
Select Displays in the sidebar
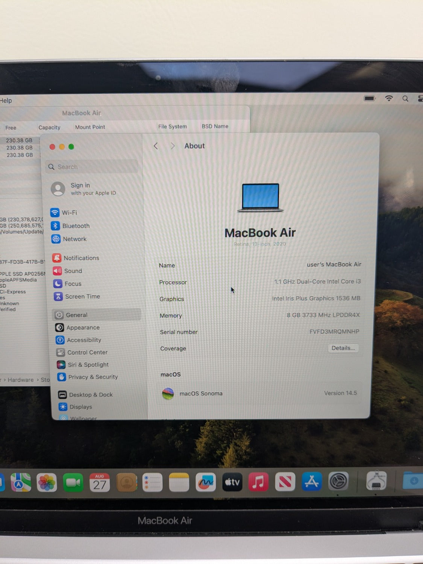(x=76, y=406)
